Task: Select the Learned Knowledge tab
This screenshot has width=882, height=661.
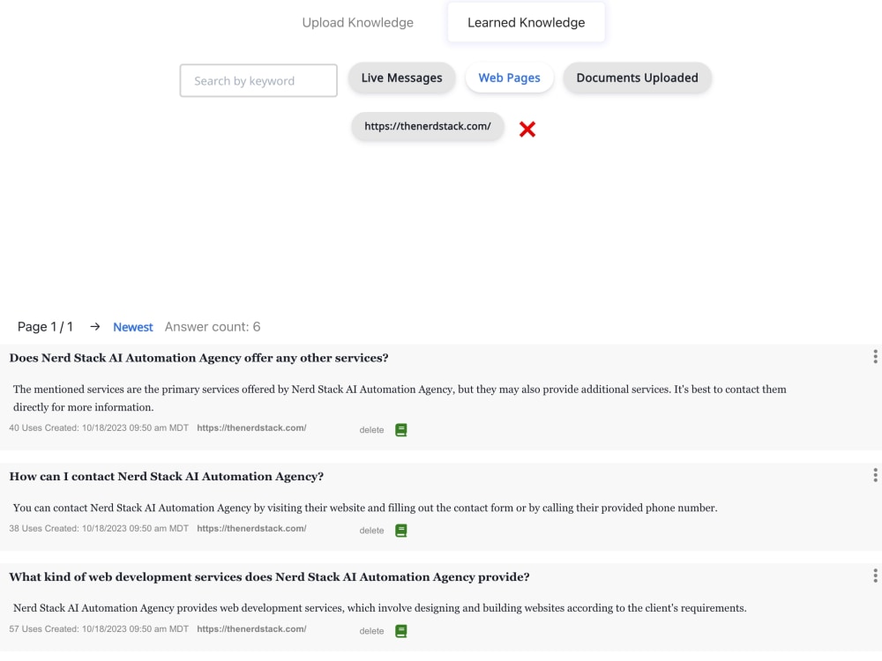Action: tap(526, 22)
